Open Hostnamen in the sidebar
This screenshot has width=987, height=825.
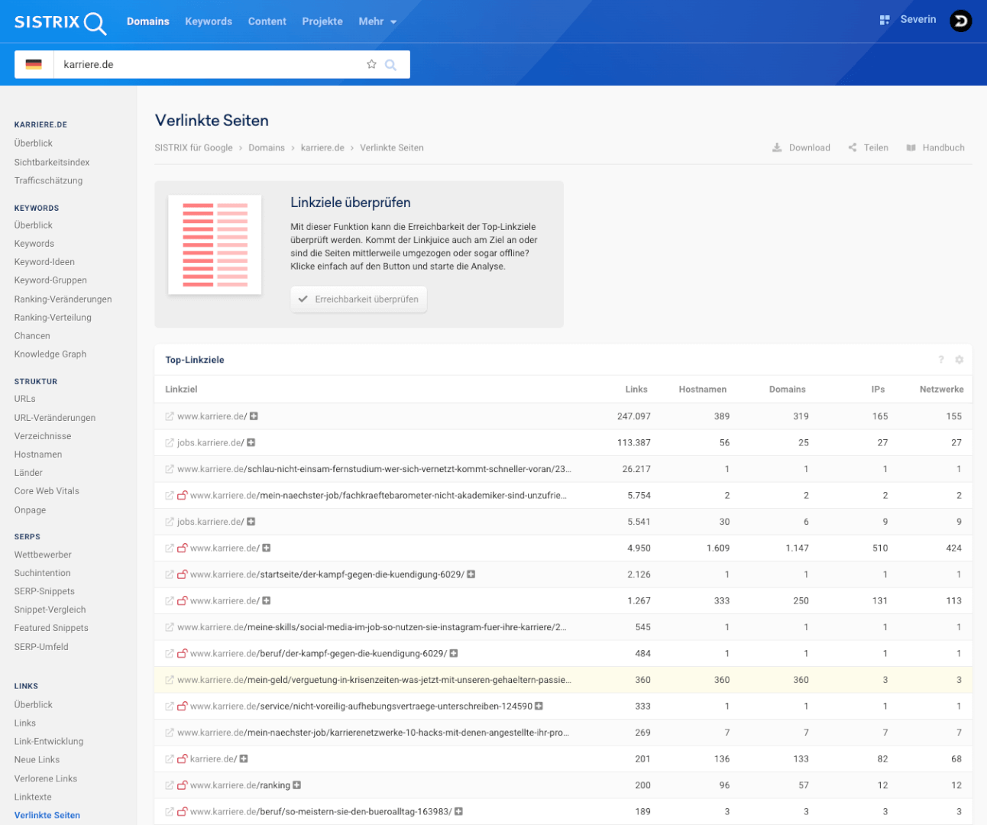coord(38,455)
